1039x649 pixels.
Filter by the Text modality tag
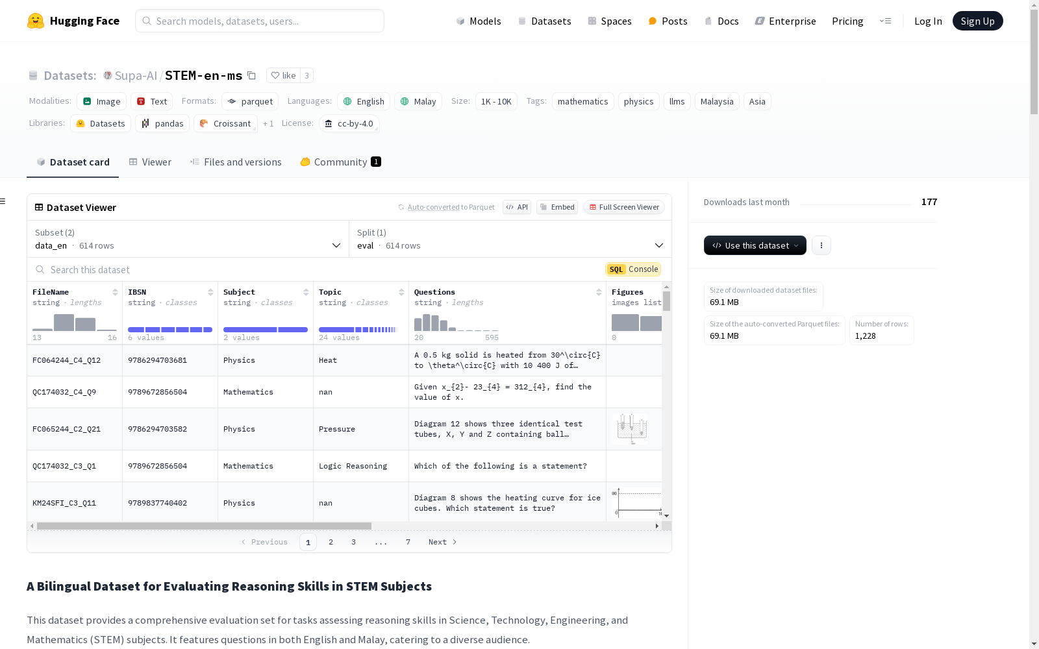point(152,101)
